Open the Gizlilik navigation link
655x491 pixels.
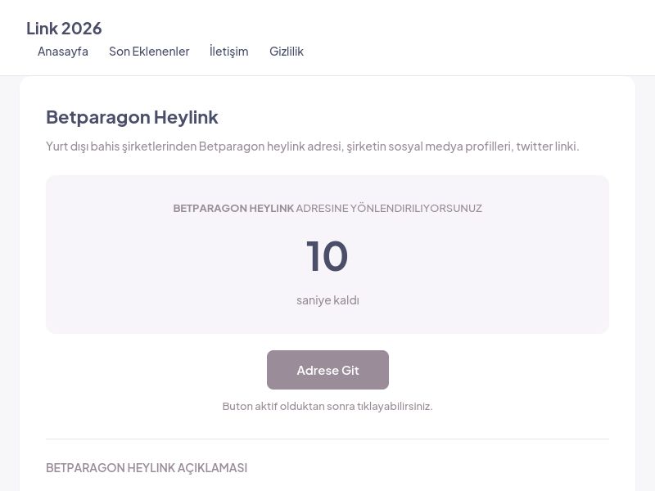[x=286, y=52]
